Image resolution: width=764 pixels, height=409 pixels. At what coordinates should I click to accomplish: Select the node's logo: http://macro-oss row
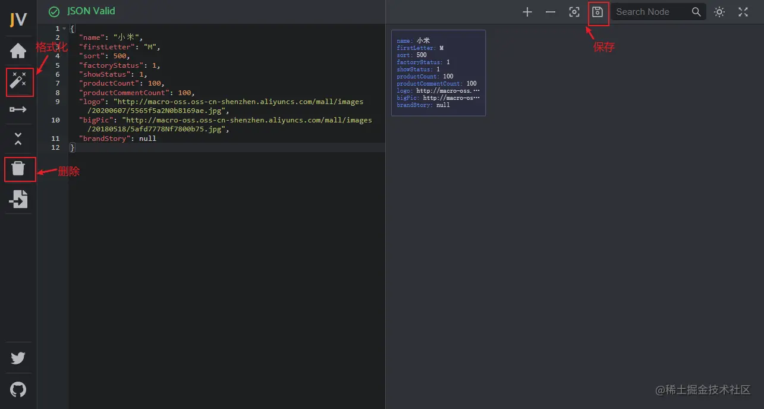(x=438, y=91)
